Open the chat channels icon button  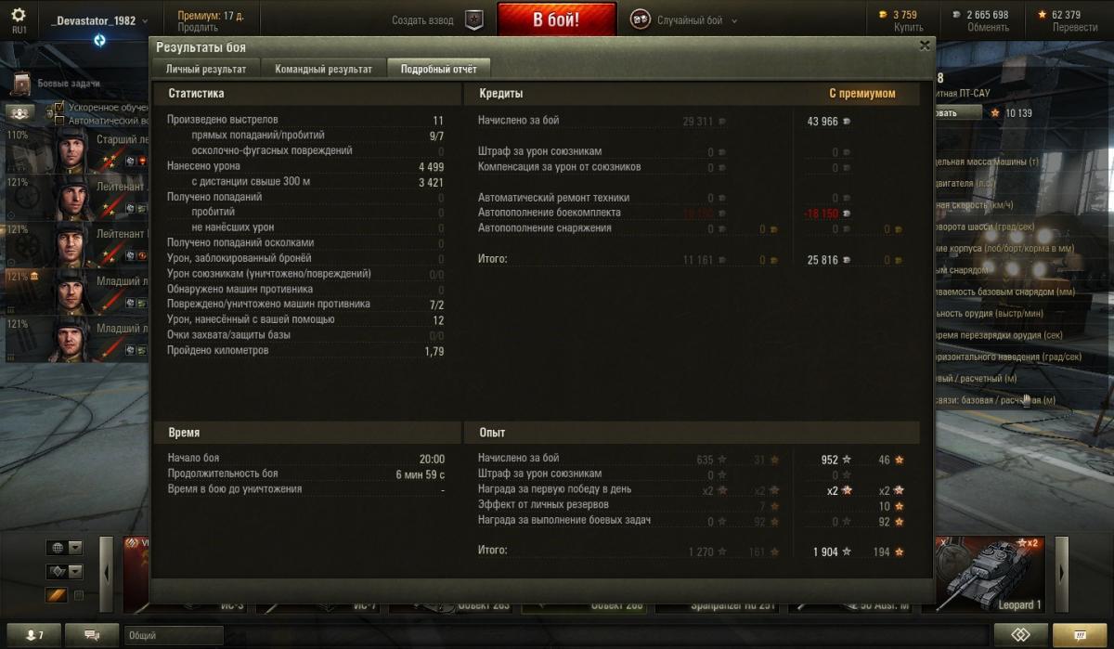[93, 634]
